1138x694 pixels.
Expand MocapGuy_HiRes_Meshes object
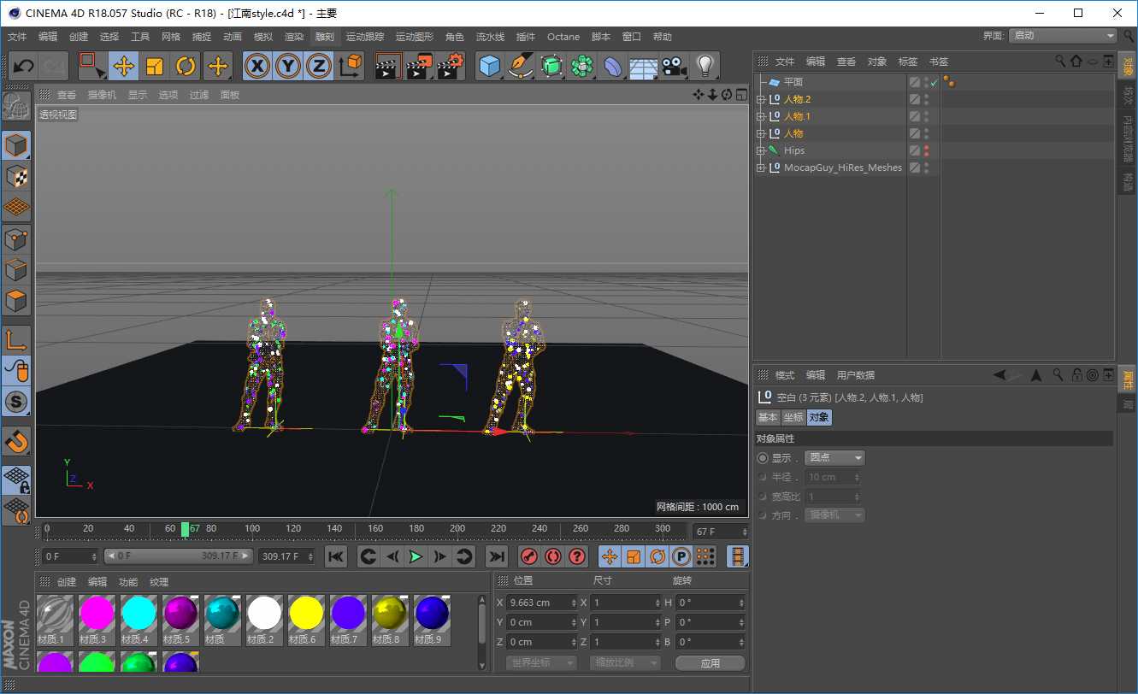click(761, 168)
